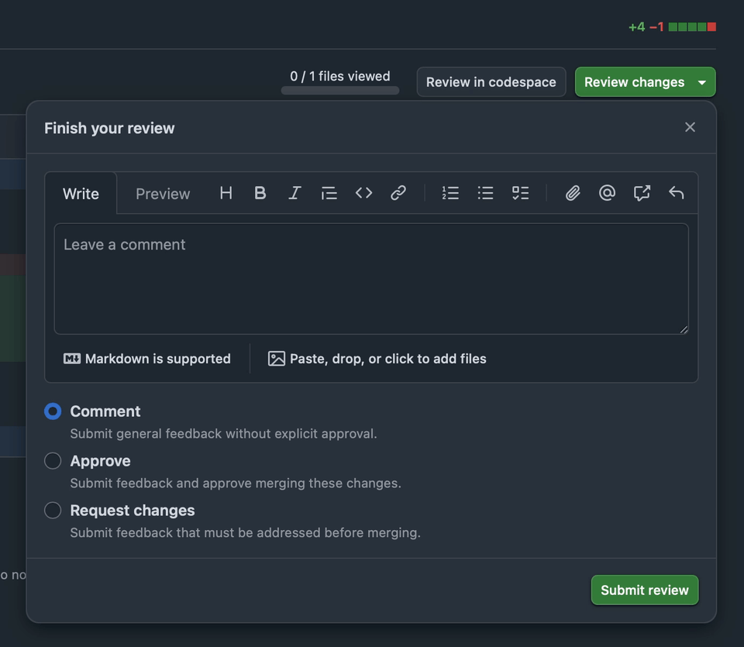Toggle bold formatting in the comment

[x=260, y=193]
